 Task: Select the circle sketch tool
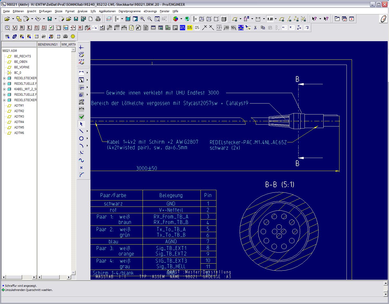81,138
